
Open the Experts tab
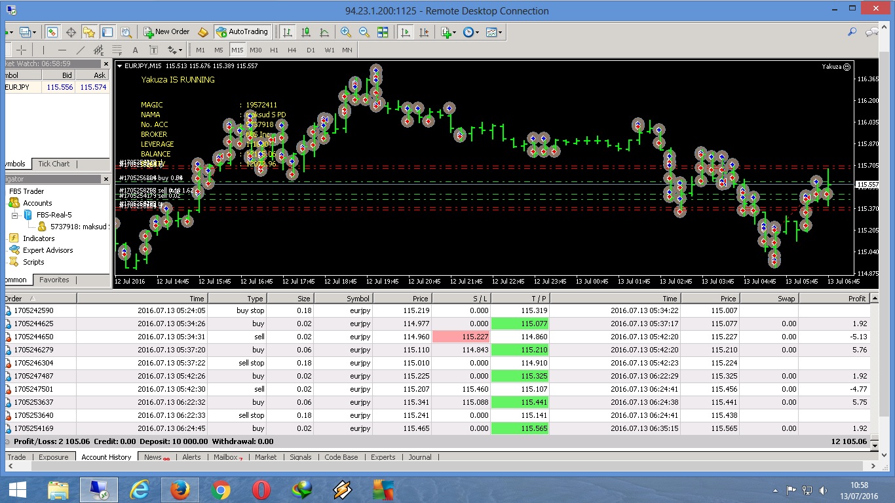point(383,457)
